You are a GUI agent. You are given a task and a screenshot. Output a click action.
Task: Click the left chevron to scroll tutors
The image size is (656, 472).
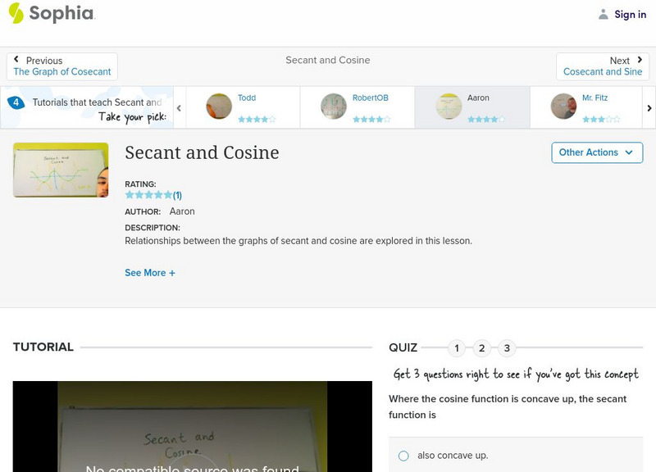click(x=179, y=107)
